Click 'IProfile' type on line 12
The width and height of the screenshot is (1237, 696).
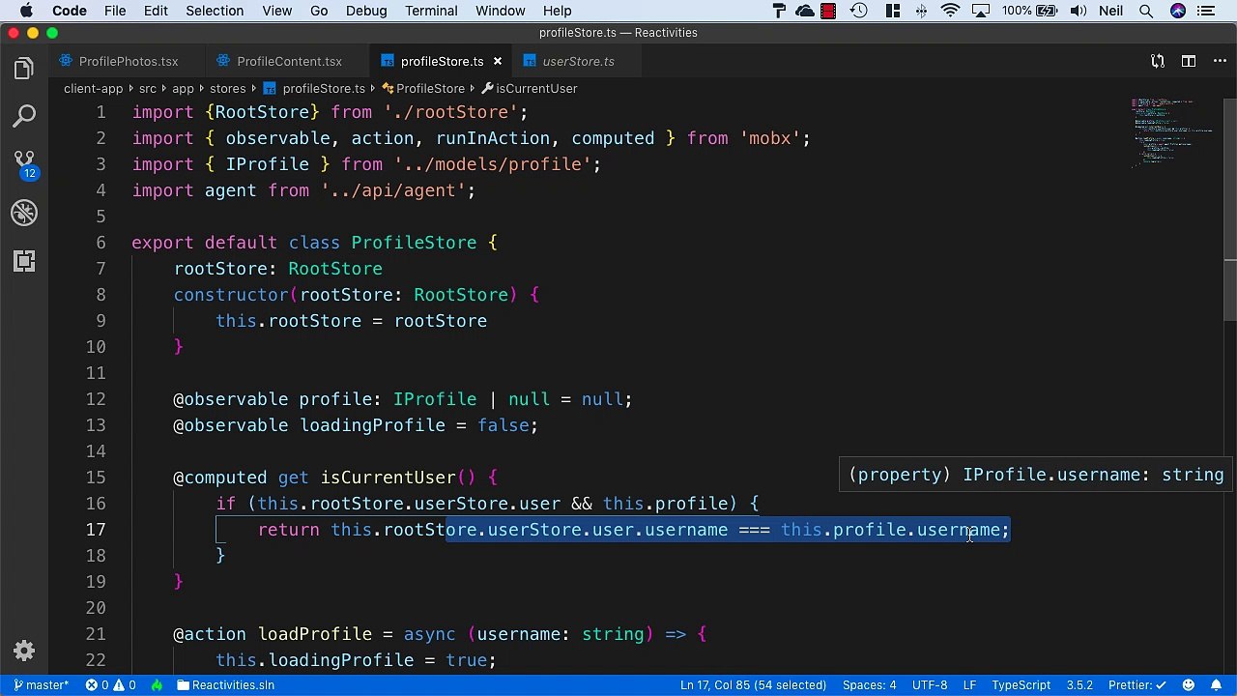tap(435, 399)
